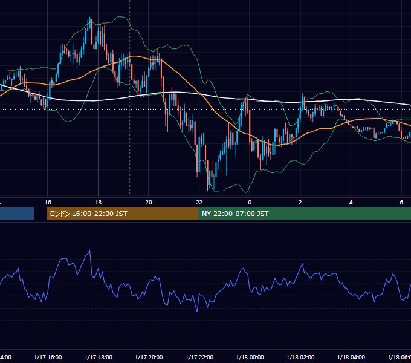Click the hour label 0 on upper axis
411x363 pixels.
pyautogui.click(x=250, y=203)
